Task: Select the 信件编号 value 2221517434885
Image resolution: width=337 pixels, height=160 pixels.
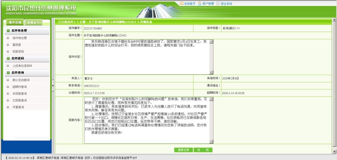Action: pyautogui.click(x=93, y=29)
